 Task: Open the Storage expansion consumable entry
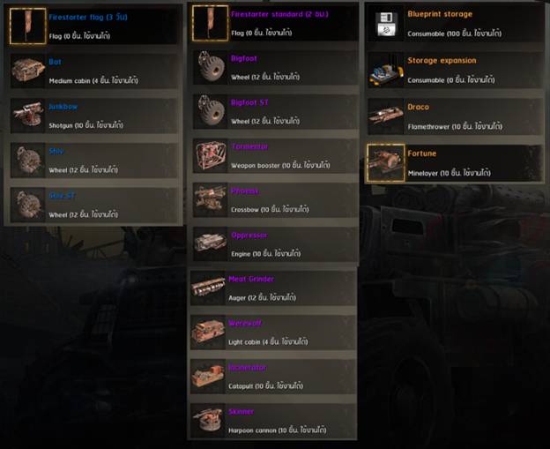click(x=455, y=71)
